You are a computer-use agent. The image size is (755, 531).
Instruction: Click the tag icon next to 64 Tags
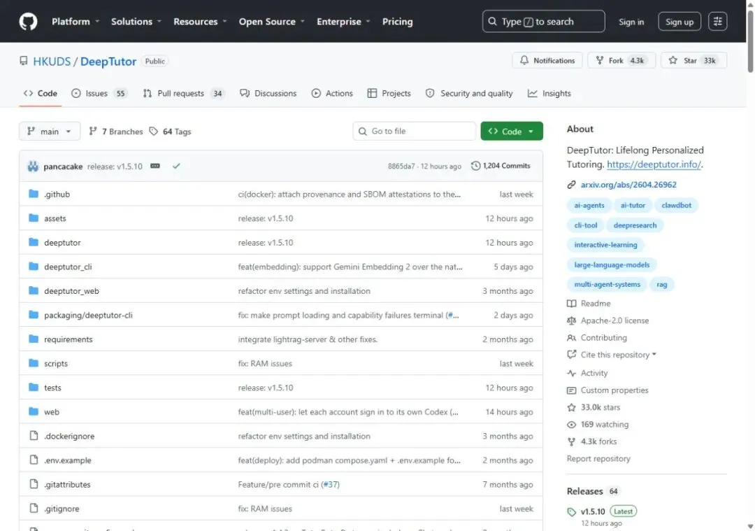click(x=153, y=131)
